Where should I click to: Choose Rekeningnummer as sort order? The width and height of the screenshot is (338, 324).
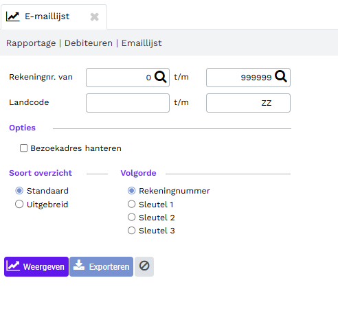tap(131, 191)
